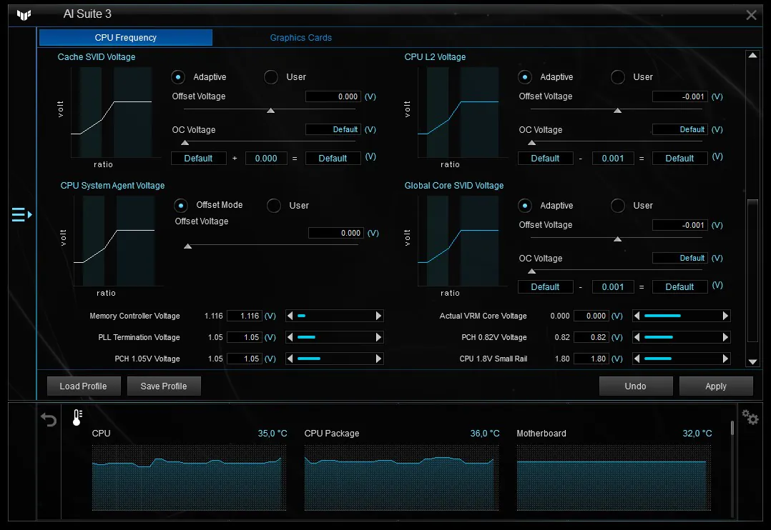
Task: Click Global Core SVID OC Voltage slider handle
Action: tap(531, 271)
